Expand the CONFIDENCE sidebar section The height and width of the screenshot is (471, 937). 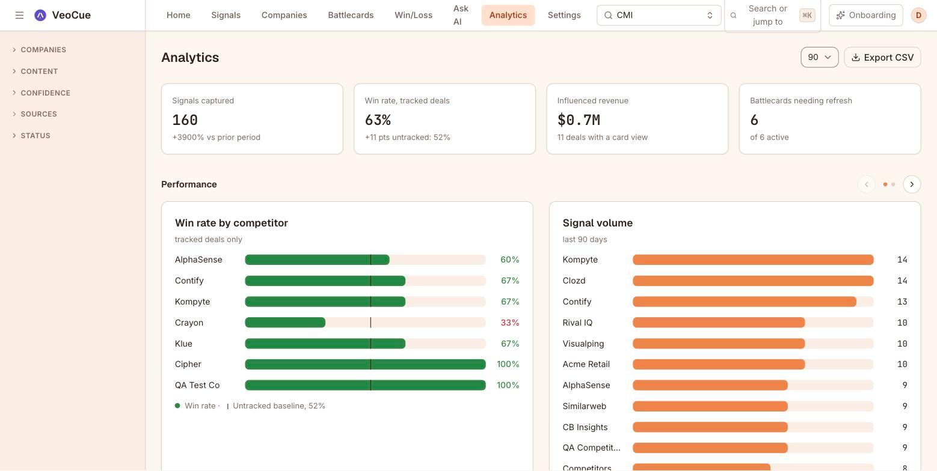coord(41,93)
